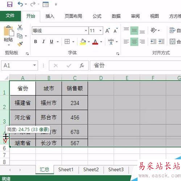
Task: Toggle Align Right
Action: [142, 42]
